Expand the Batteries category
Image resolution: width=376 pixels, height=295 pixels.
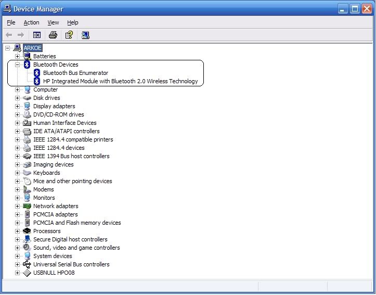tap(17, 56)
